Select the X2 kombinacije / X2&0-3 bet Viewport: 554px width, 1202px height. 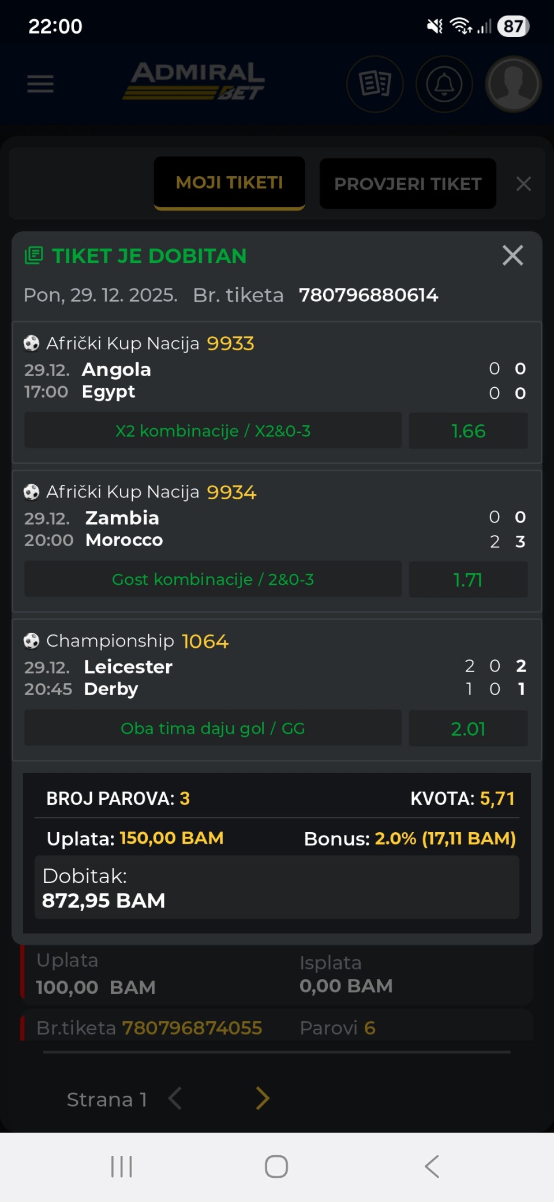(x=213, y=431)
